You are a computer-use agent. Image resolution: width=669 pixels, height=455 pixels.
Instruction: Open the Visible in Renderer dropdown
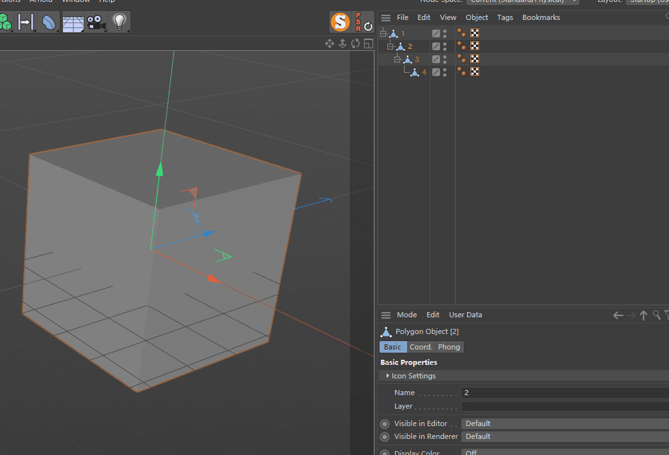tap(565, 436)
